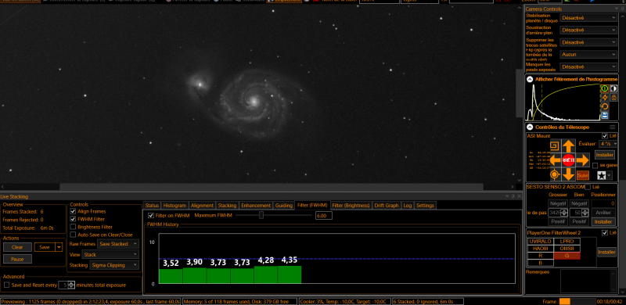Screen dimensions: 626x305
Task: Open Stacking Sigma Clipping dropdown
Action: coord(114,265)
